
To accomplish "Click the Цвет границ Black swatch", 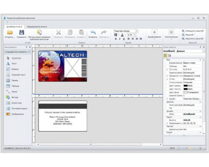I will (186, 86).
